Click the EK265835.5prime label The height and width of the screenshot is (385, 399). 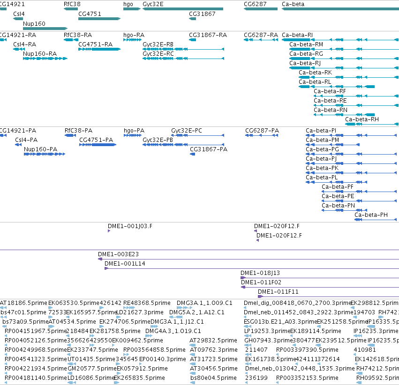[x=139, y=378]
